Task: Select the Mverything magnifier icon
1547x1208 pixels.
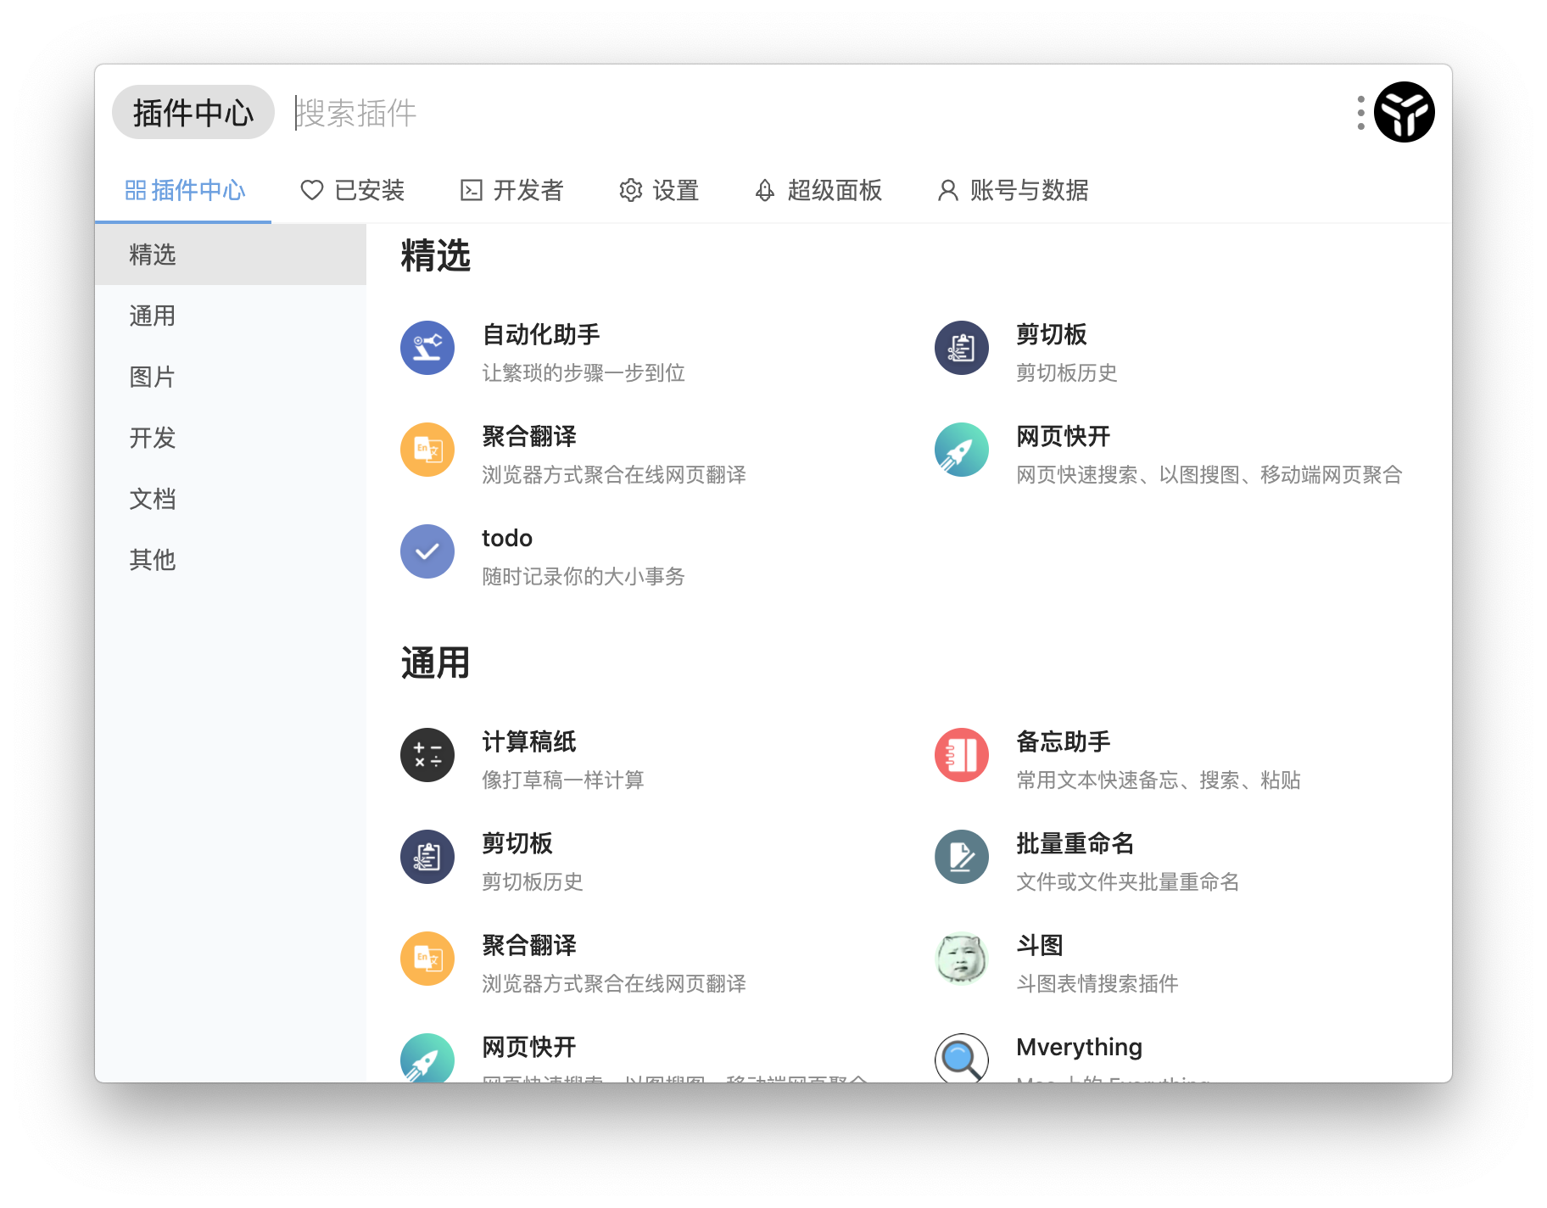Action: [961, 1059]
